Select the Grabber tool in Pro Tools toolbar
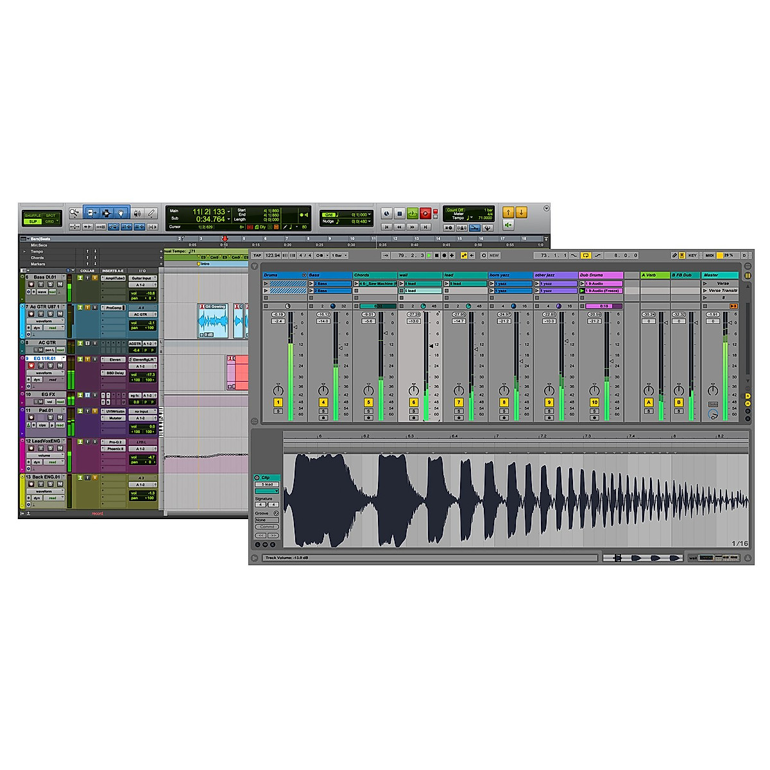Screen dimensions: 770x770 point(121,213)
